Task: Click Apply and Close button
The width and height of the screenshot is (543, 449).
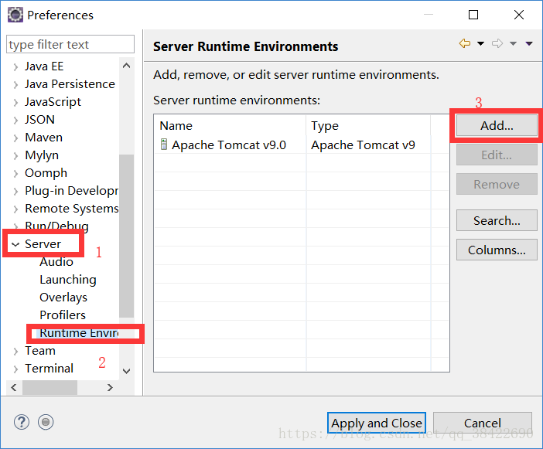Action: click(376, 423)
